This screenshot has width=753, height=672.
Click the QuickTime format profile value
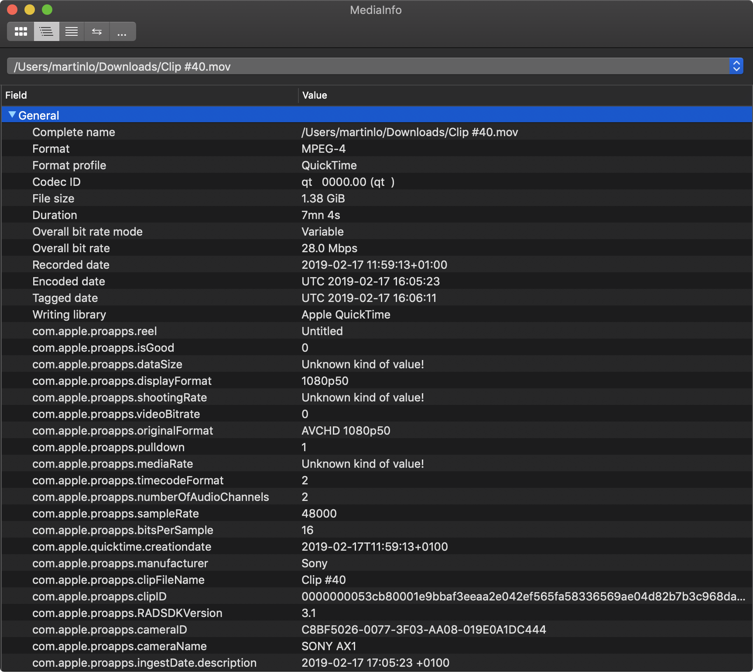click(x=329, y=165)
